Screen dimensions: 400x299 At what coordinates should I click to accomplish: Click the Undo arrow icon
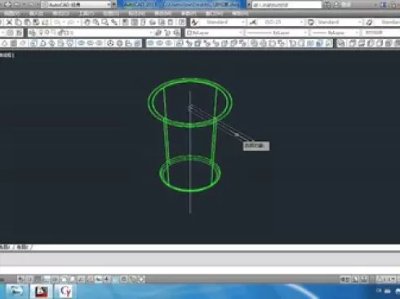click(57, 22)
